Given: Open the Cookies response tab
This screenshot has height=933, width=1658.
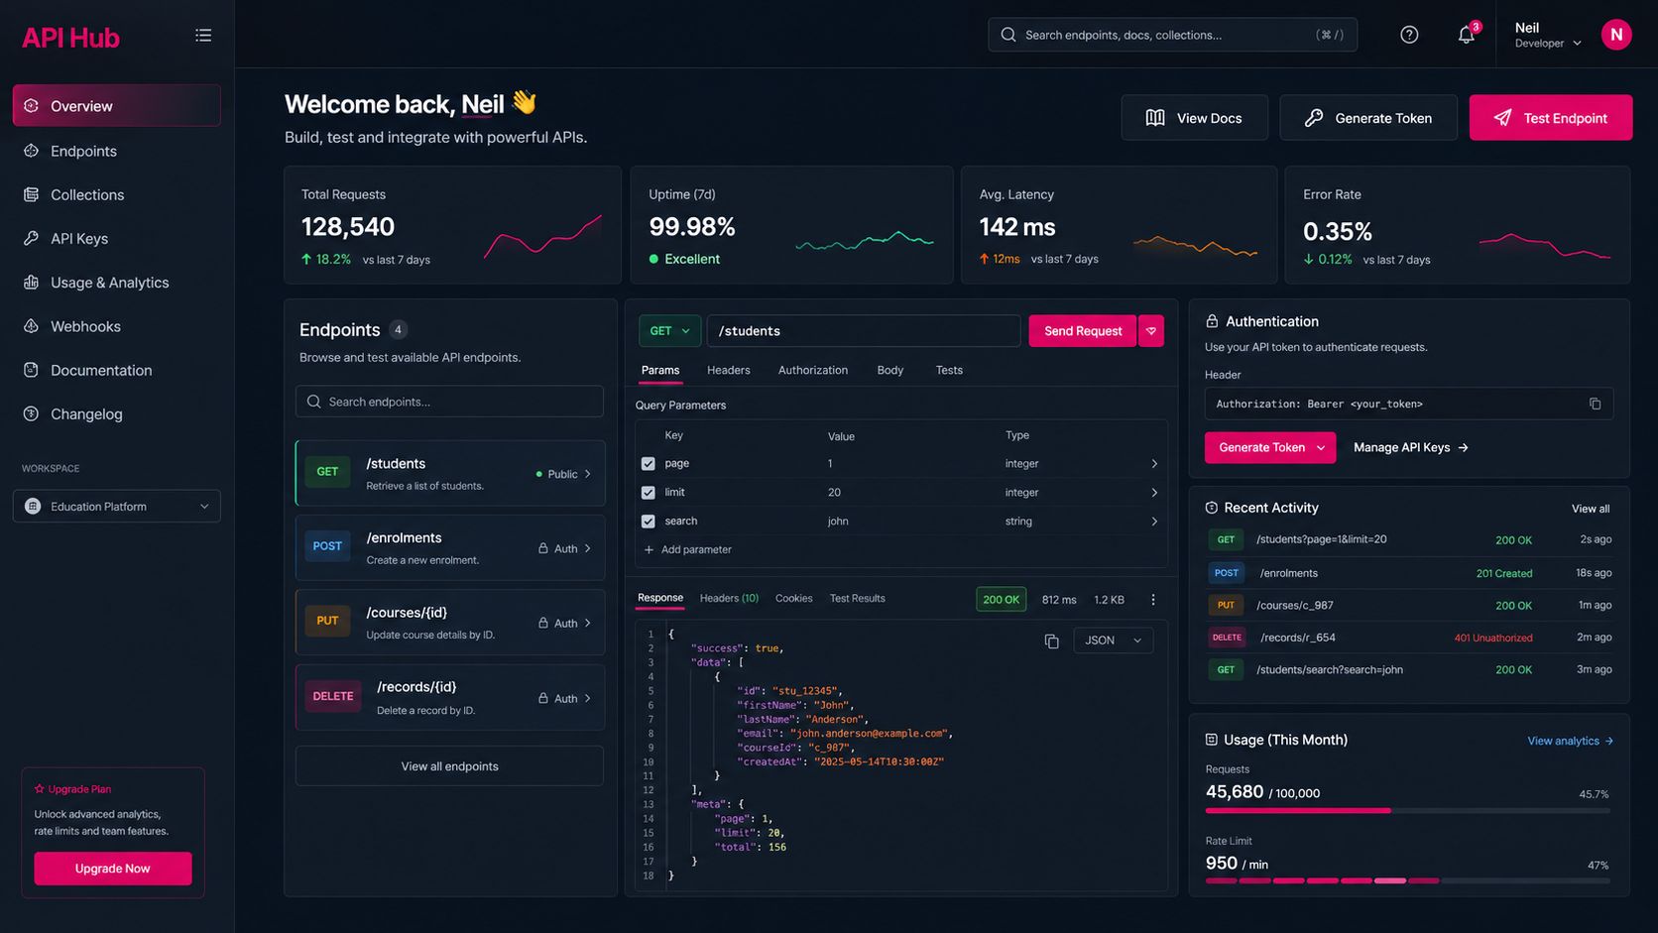Looking at the screenshot, I should coord(793,599).
